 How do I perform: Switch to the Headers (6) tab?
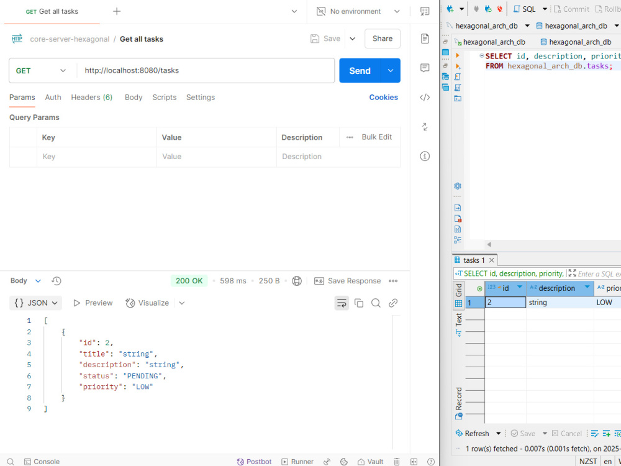click(x=92, y=98)
